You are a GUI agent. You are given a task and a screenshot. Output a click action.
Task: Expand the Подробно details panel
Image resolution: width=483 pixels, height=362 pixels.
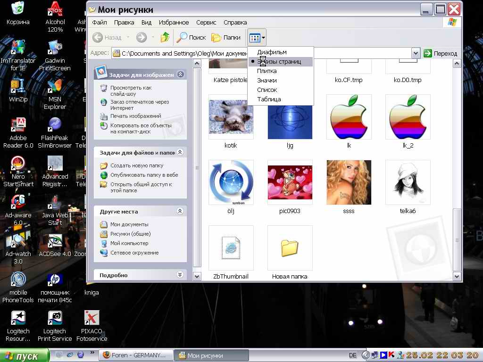point(180,275)
